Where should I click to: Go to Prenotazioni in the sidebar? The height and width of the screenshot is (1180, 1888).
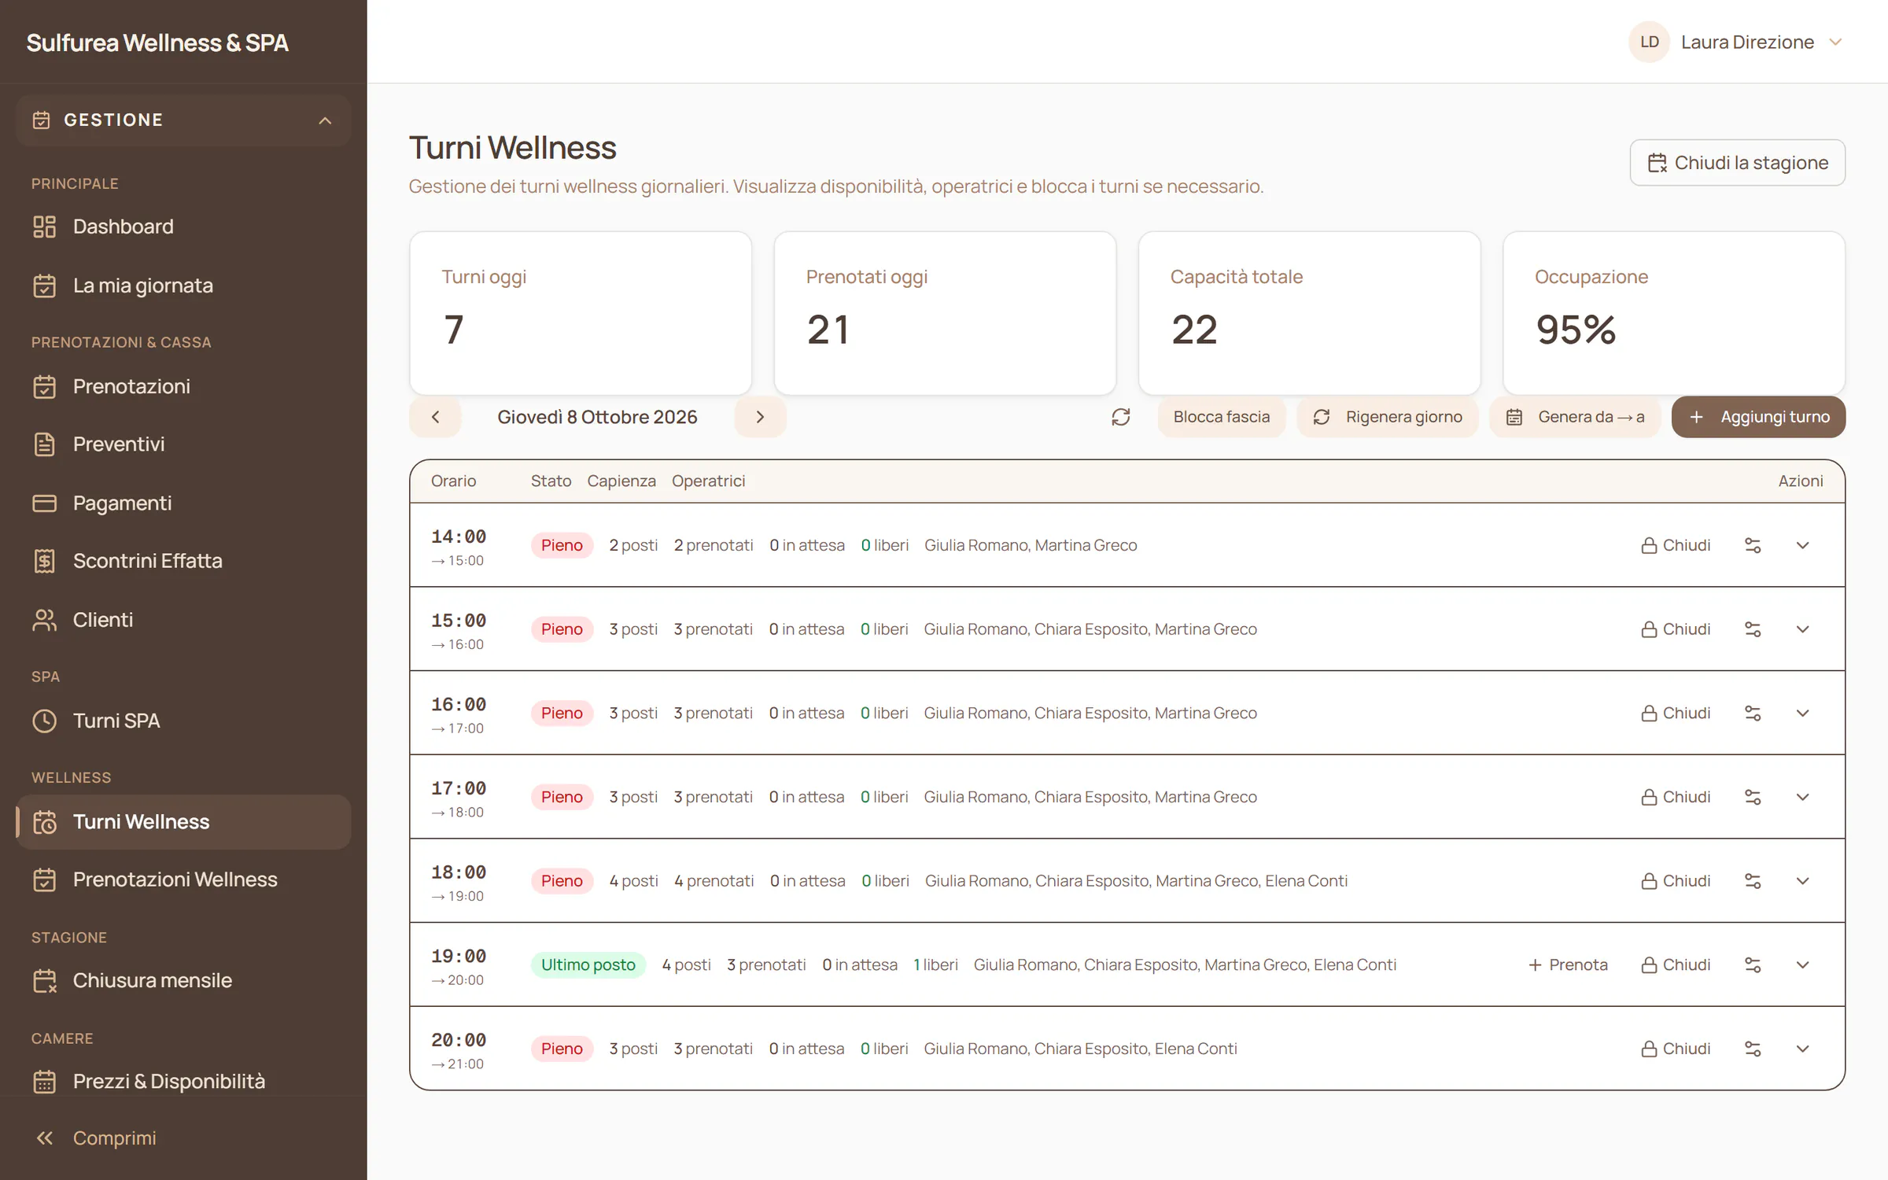(x=183, y=386)
